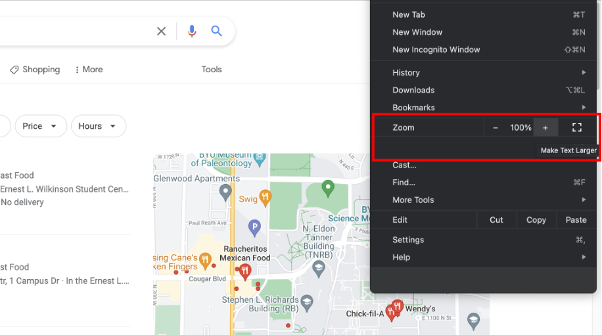Viewport: 602px width, 335px height.
Task: Open the Hours filter dropdown
Action: 98,126
